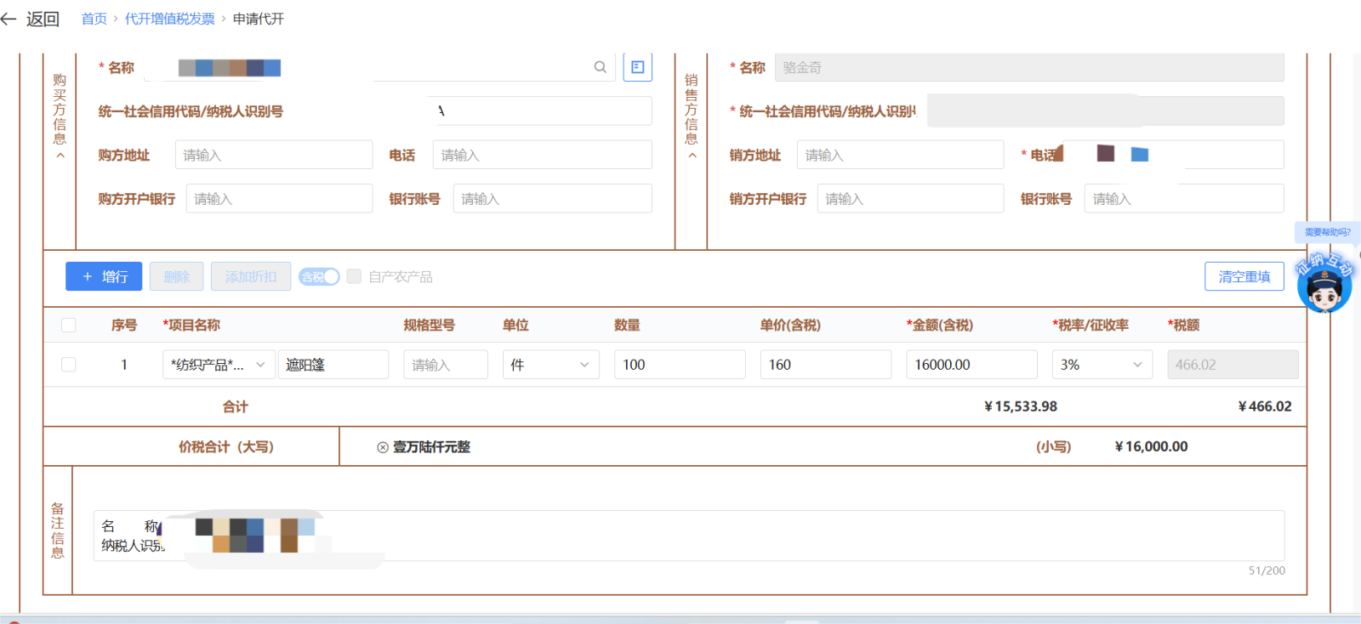Focus the 购方开户银行 input field
This screenshot has width=1361, height=624.
point(279,198)
